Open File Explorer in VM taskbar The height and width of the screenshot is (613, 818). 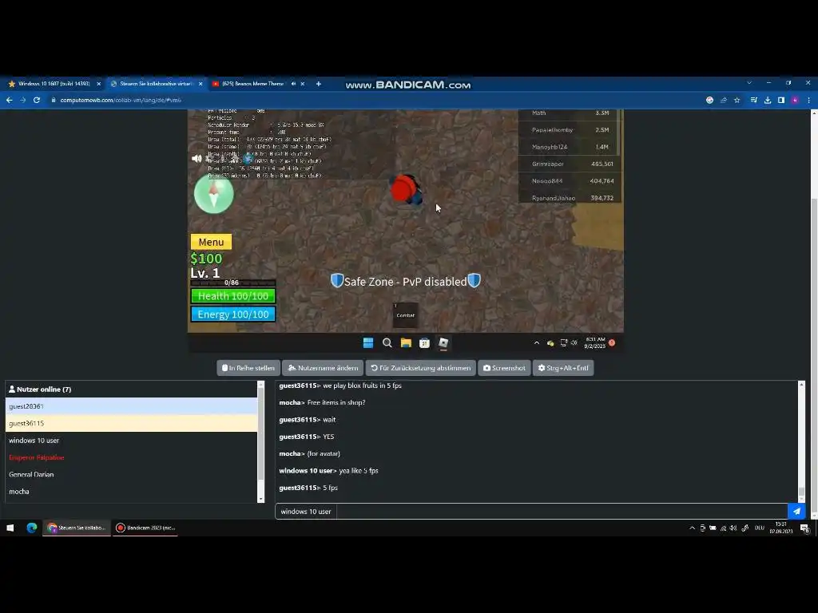point(406,342)
